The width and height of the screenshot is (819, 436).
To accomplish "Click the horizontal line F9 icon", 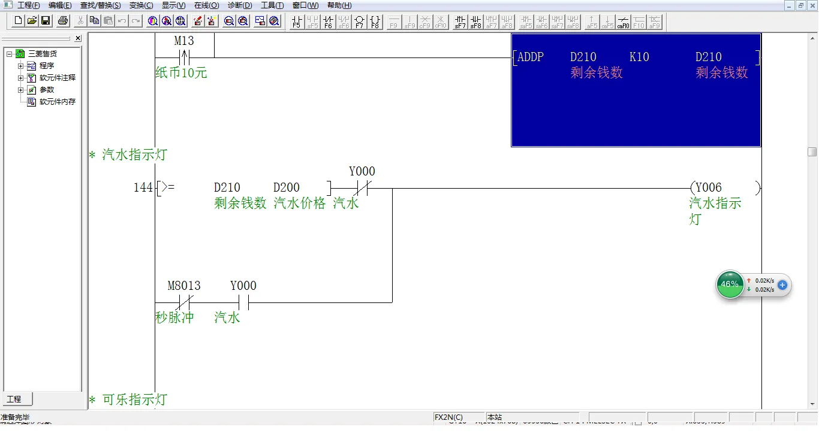I will tap(394, 22).
